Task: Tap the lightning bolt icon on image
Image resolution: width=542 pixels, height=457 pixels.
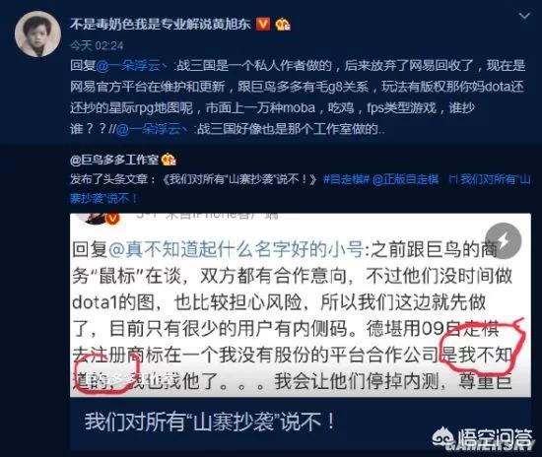Action: (x=503, y=240)
